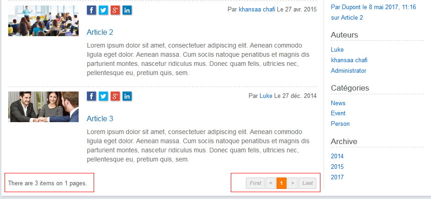Open the News category
This screenshot has height=199, width=431.
pos(338,103)
